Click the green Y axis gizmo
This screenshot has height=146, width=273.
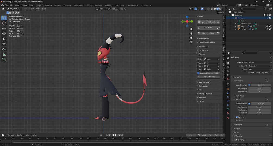coord(192,21)
